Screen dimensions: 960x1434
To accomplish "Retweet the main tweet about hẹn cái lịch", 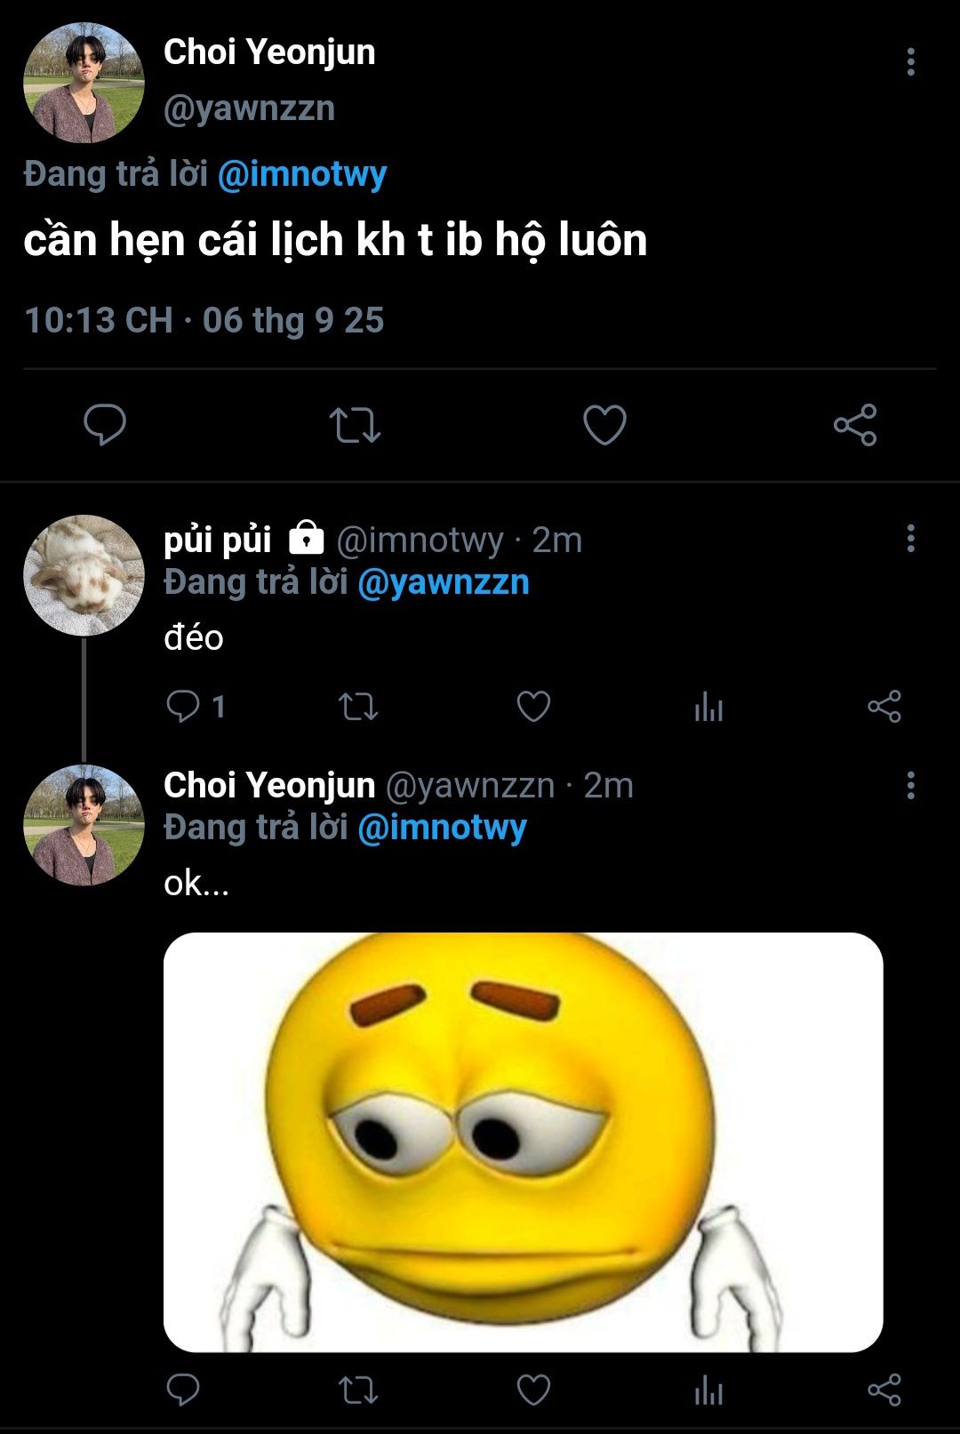I will pos(355,425).
